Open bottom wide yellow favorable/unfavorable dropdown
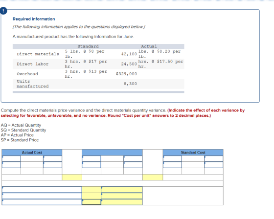This screenshot has height=219, width=274. coord(122,202)
